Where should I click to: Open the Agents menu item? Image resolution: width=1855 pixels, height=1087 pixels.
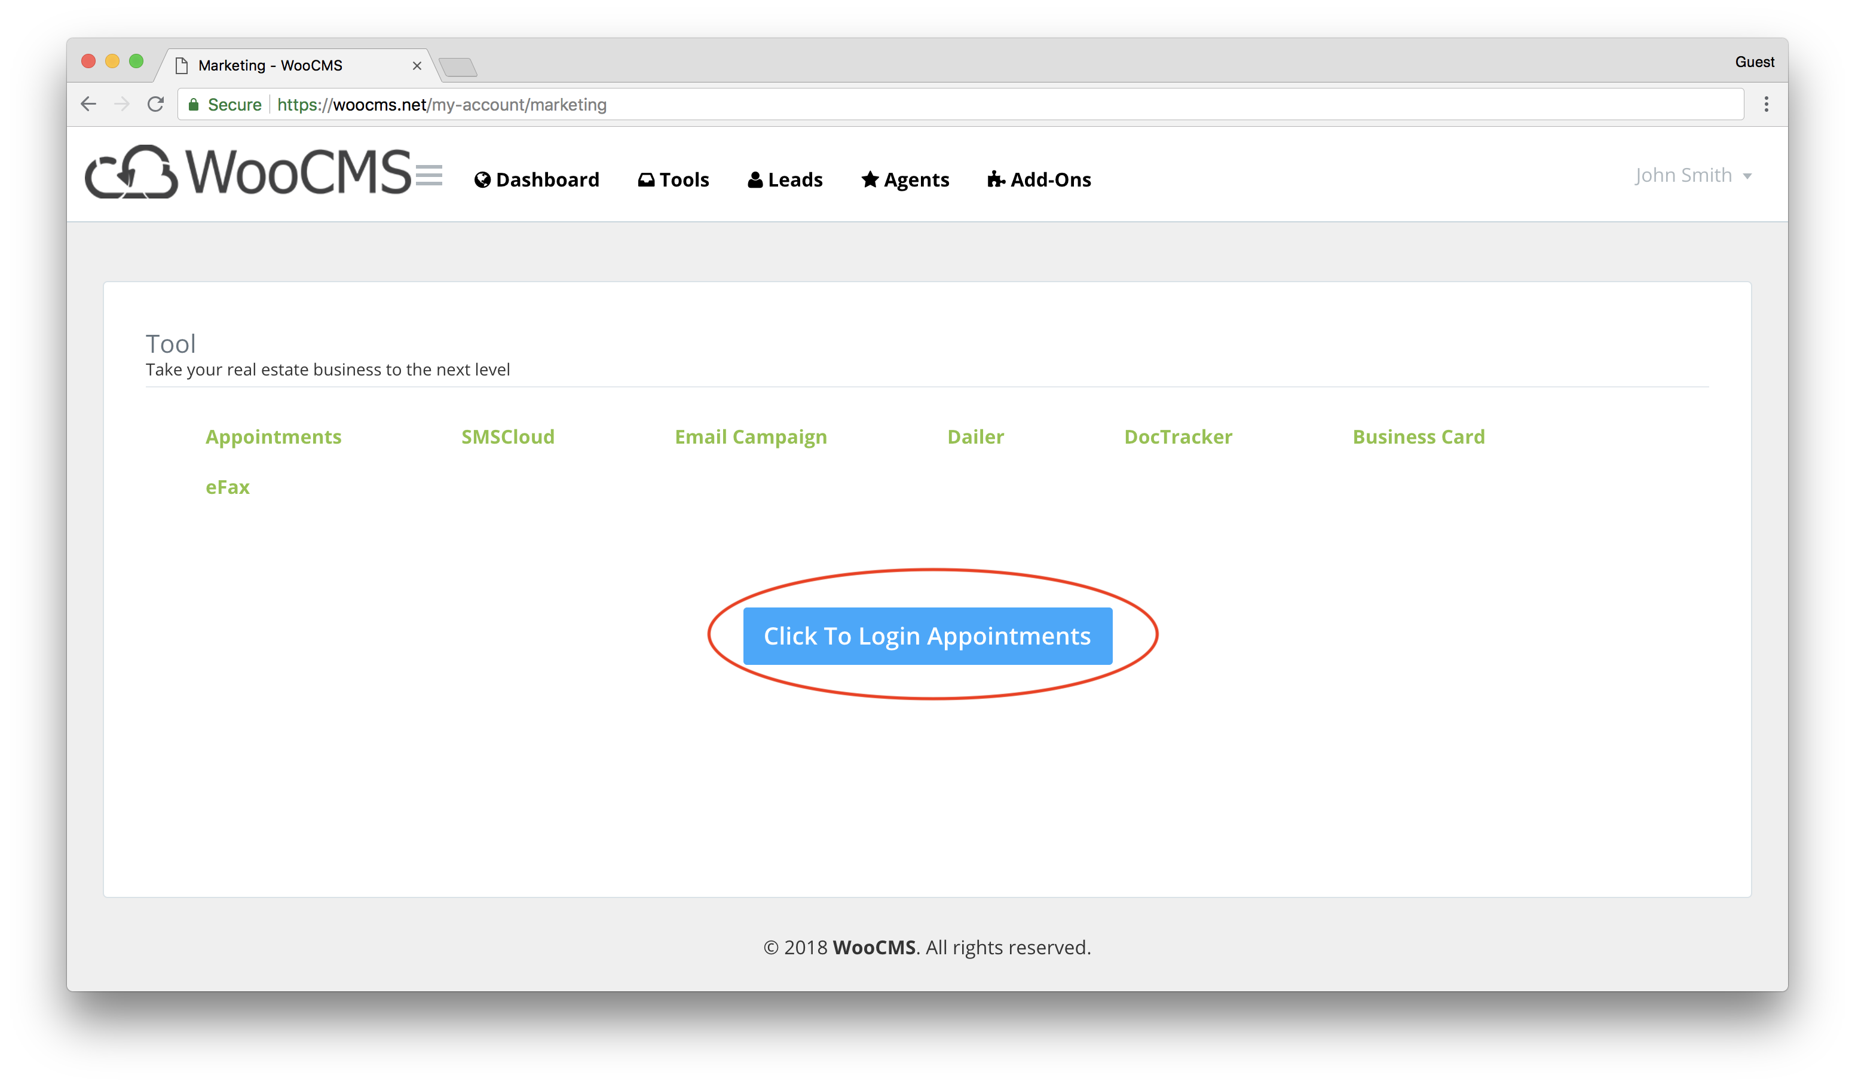pos(905,180)
